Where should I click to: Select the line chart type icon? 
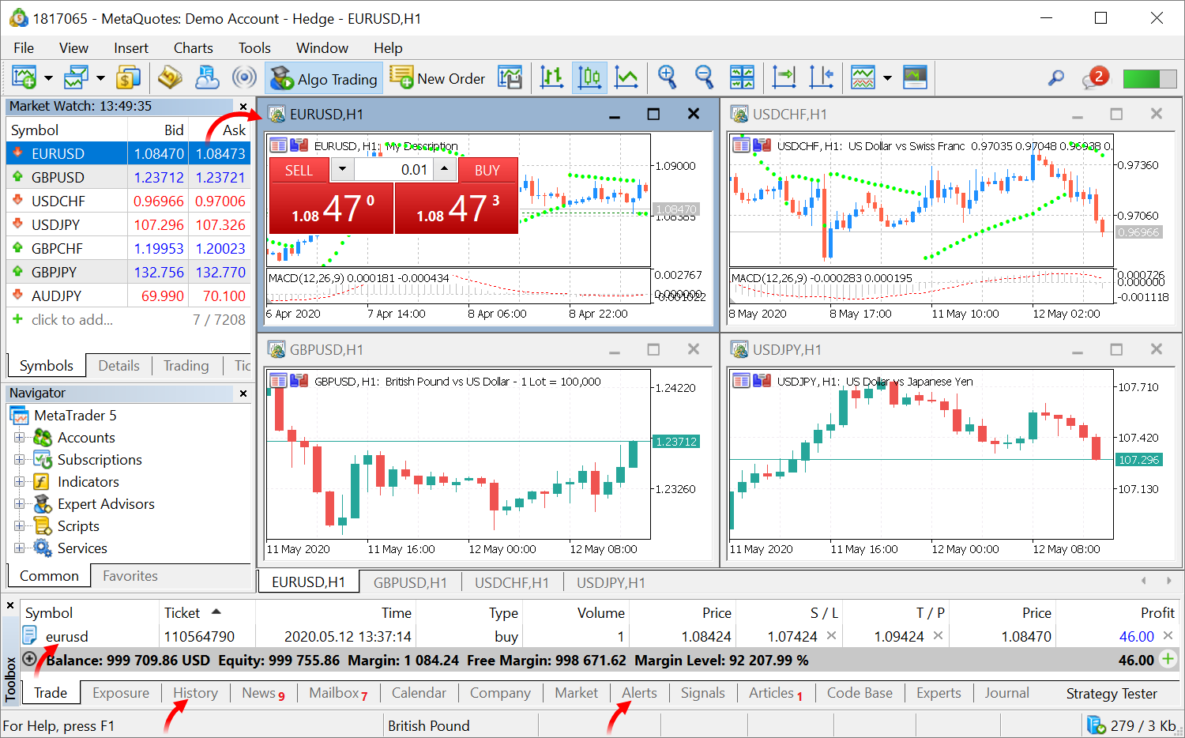tap(626, 77)
